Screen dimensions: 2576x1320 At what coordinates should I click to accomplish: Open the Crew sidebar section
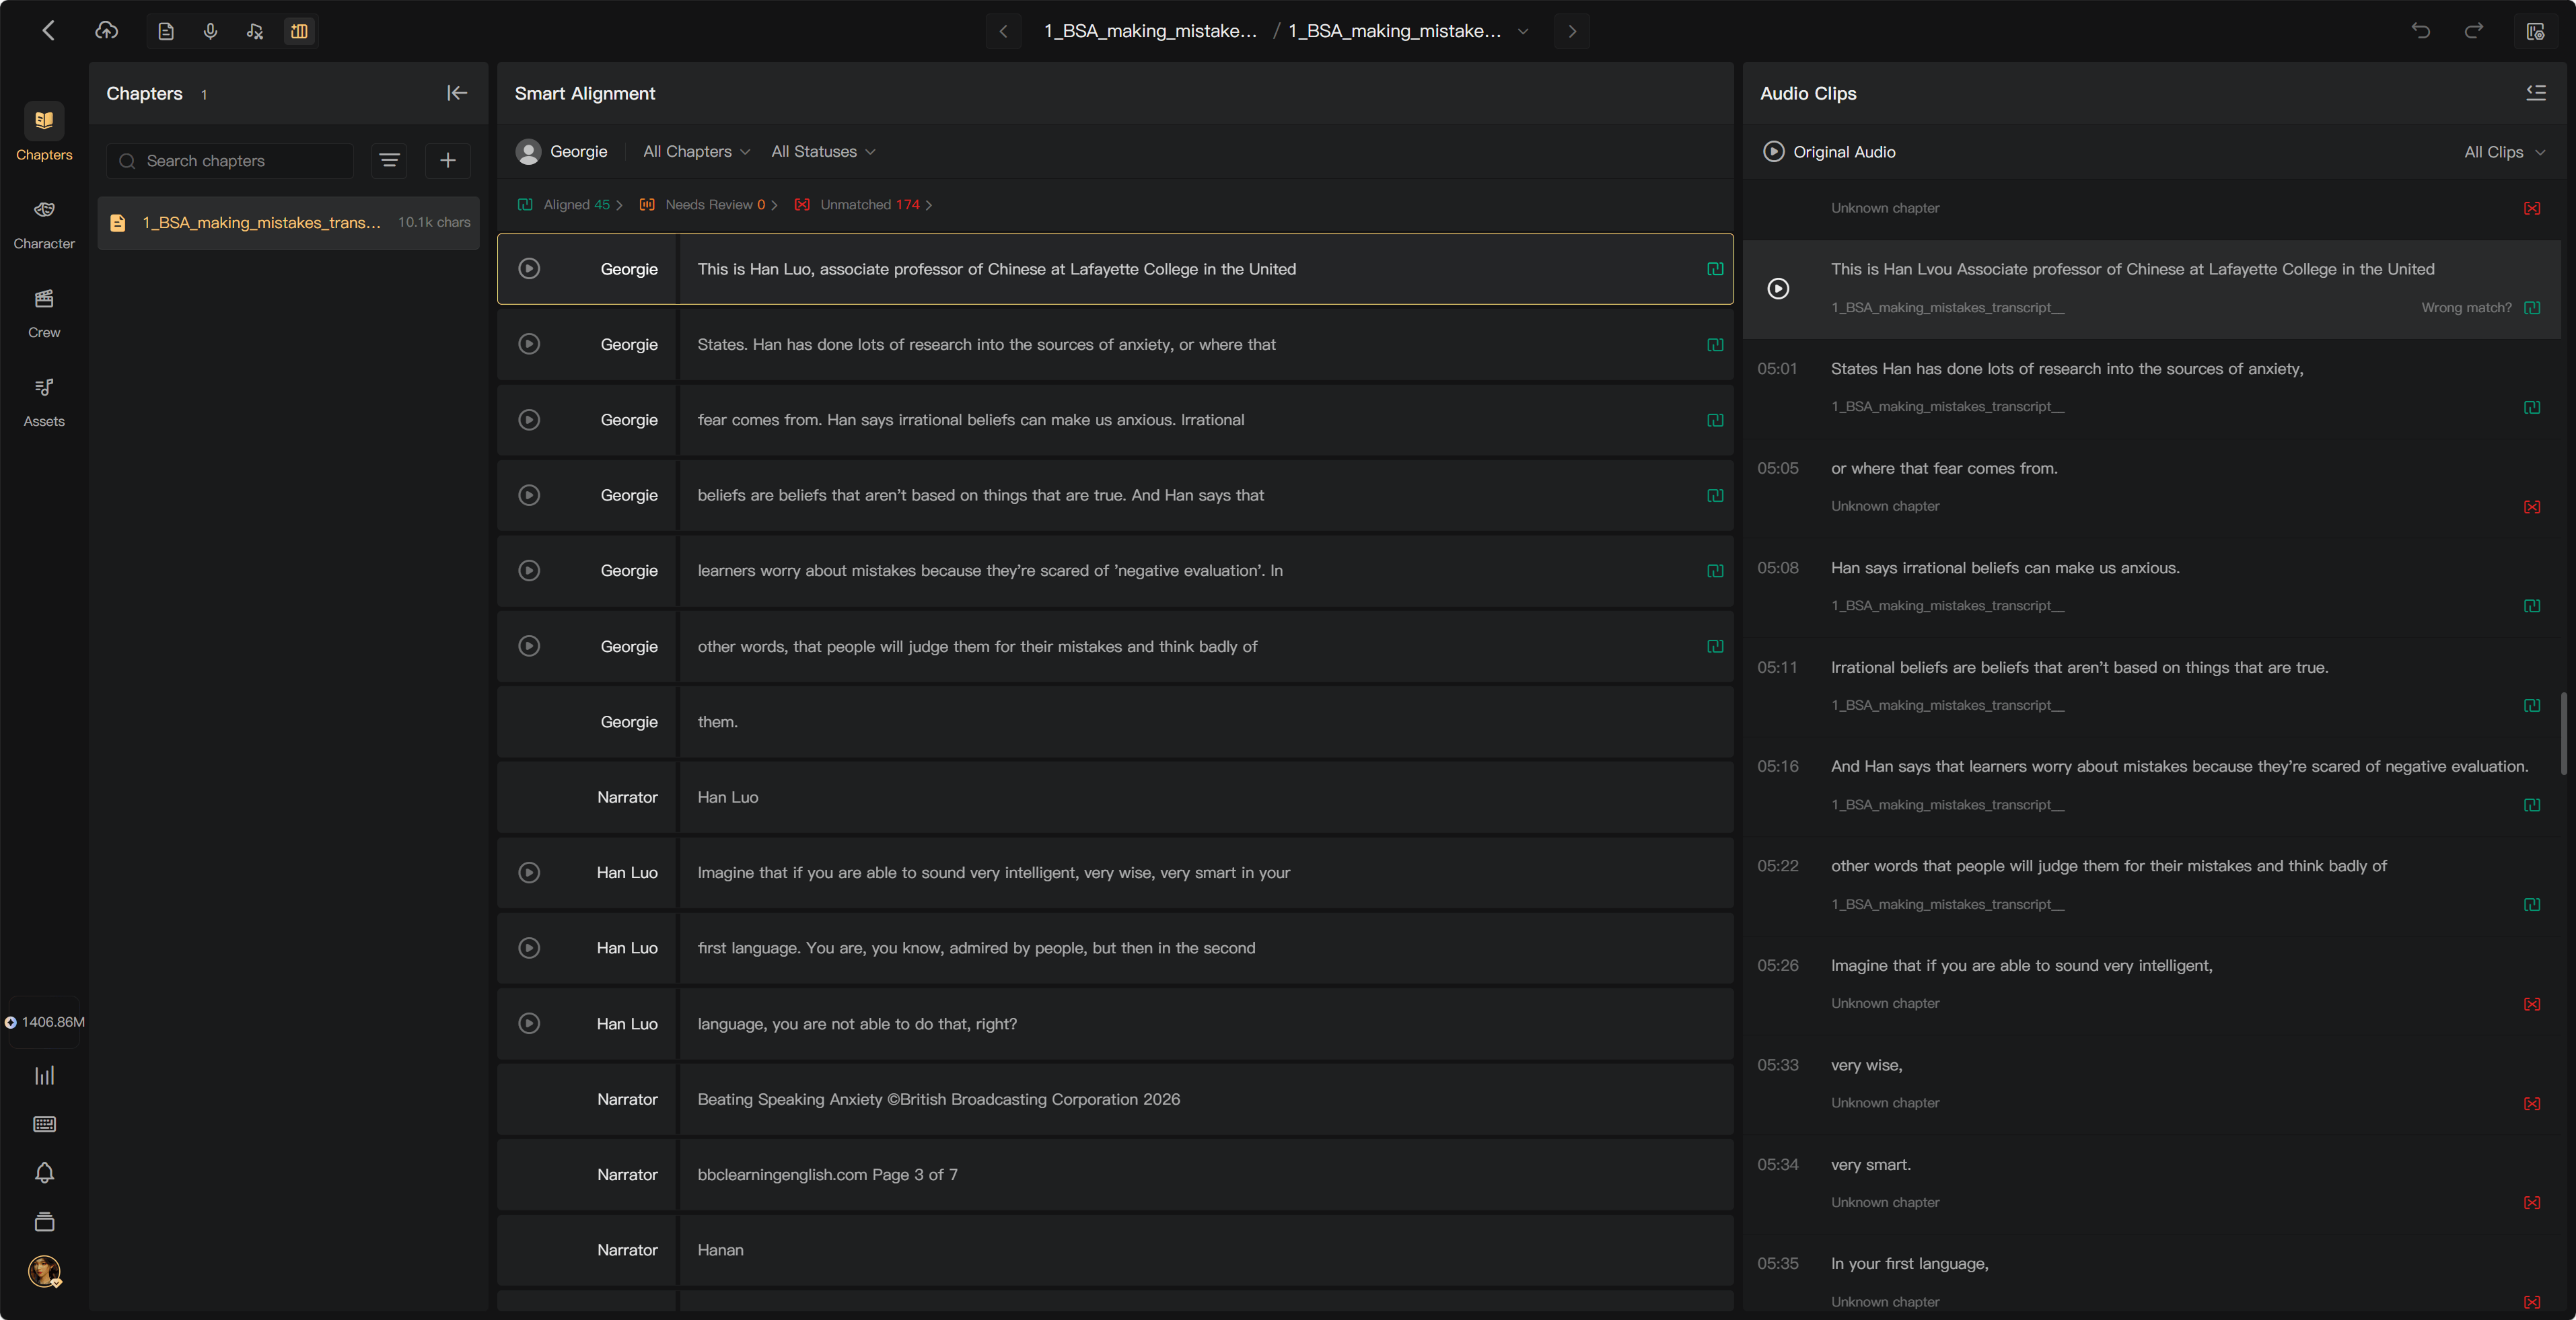pos(44,313)
